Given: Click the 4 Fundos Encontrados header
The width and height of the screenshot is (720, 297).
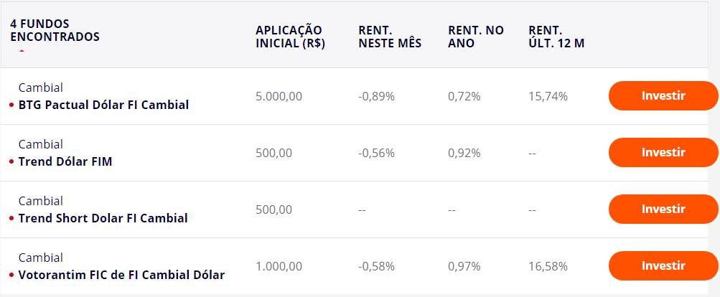Looking at the screenshot, I should pos(55,30).
